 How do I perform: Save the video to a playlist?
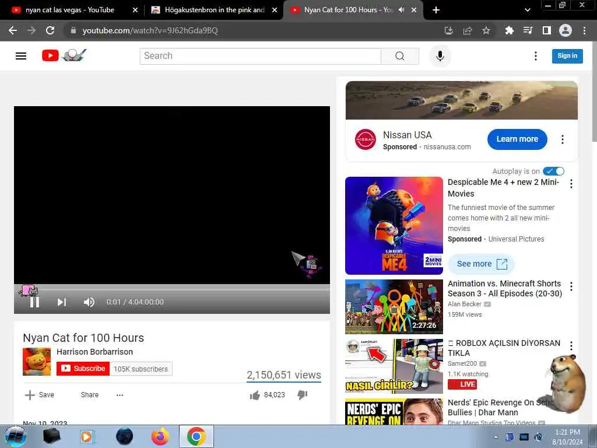point(40,395)
